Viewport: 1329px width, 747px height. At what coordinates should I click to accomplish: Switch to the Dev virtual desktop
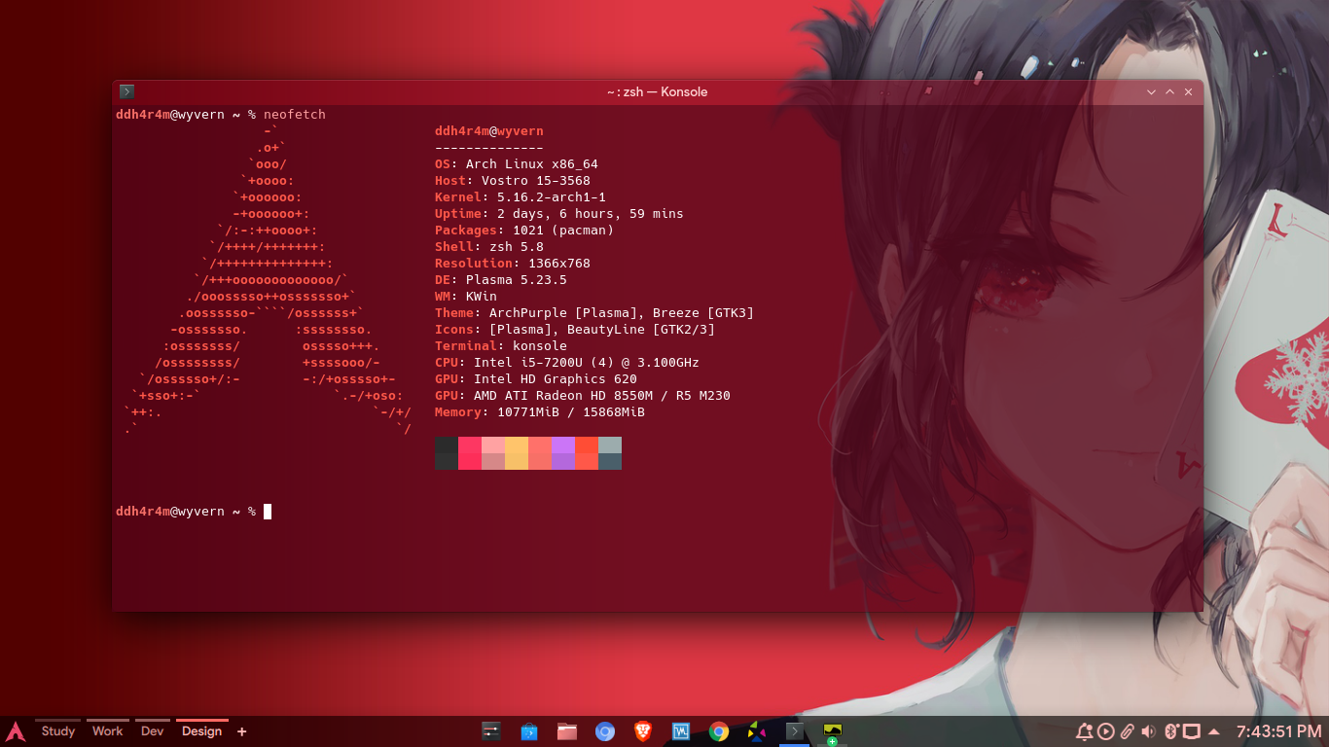[x=153, y=731]
